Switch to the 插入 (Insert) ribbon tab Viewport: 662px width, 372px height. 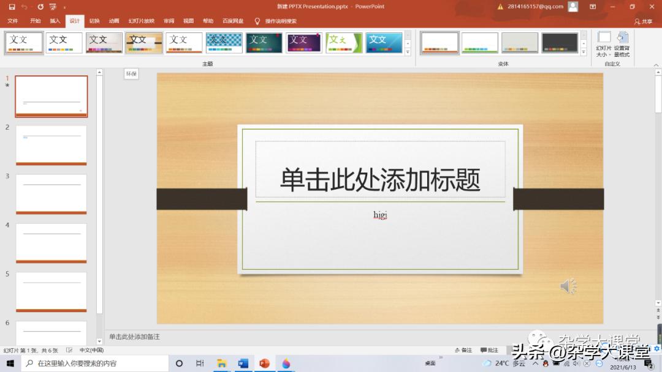click(54, 20)
